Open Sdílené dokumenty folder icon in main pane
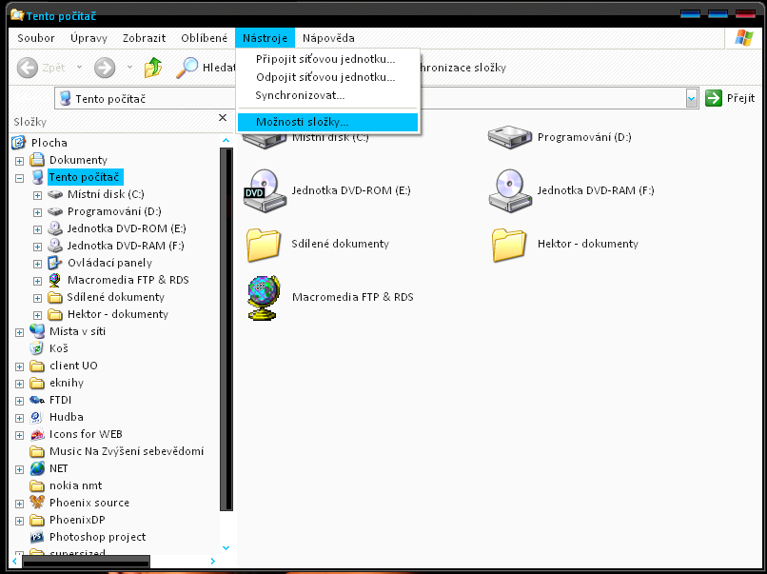This screenshot has width=767, height=574. (x=264, y=244)
